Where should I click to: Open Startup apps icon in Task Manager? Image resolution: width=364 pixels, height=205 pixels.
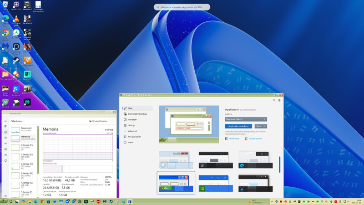[x=5, y=143]
